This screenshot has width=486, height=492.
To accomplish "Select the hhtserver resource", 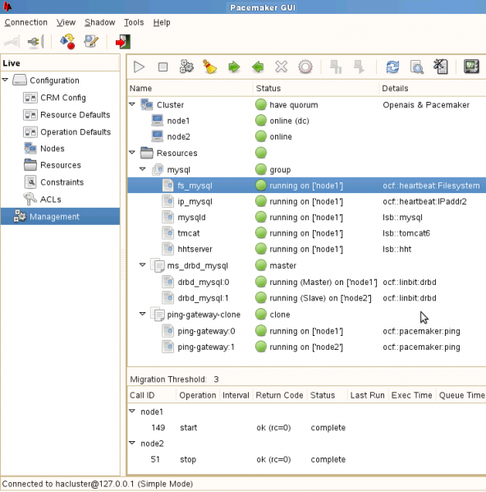I will [x=307, y=249].
